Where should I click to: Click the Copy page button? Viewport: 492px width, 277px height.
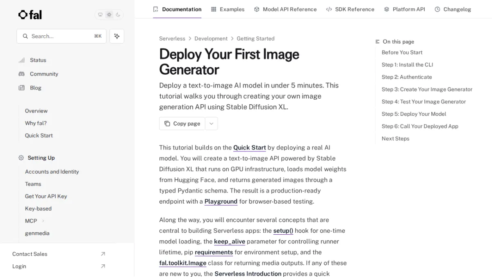click(x=182, y=124)
